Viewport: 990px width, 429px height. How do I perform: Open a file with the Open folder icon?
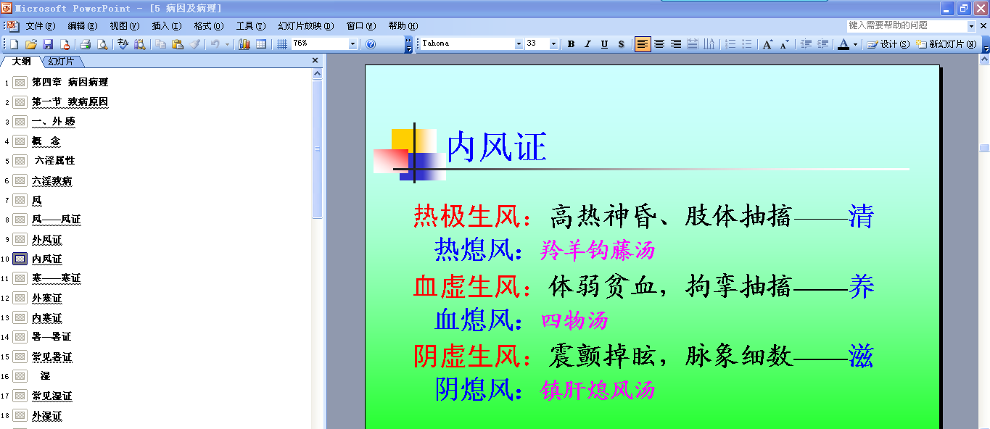click(30, 44)
